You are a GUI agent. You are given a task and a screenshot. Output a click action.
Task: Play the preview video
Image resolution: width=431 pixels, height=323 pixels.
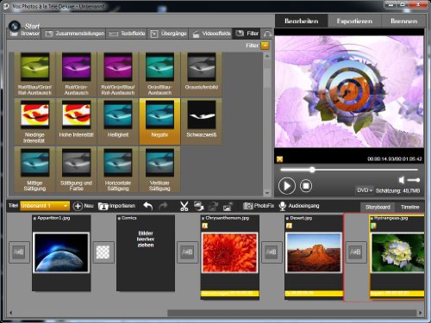[x=287, y=186]
